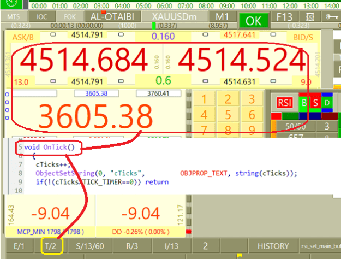
Task: Click the green OK button
Action: [253, 21]
